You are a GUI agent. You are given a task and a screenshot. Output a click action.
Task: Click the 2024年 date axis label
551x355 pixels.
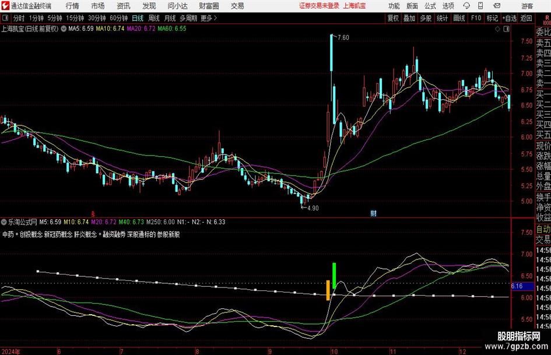pyautogui.click(x=10, y=352)
